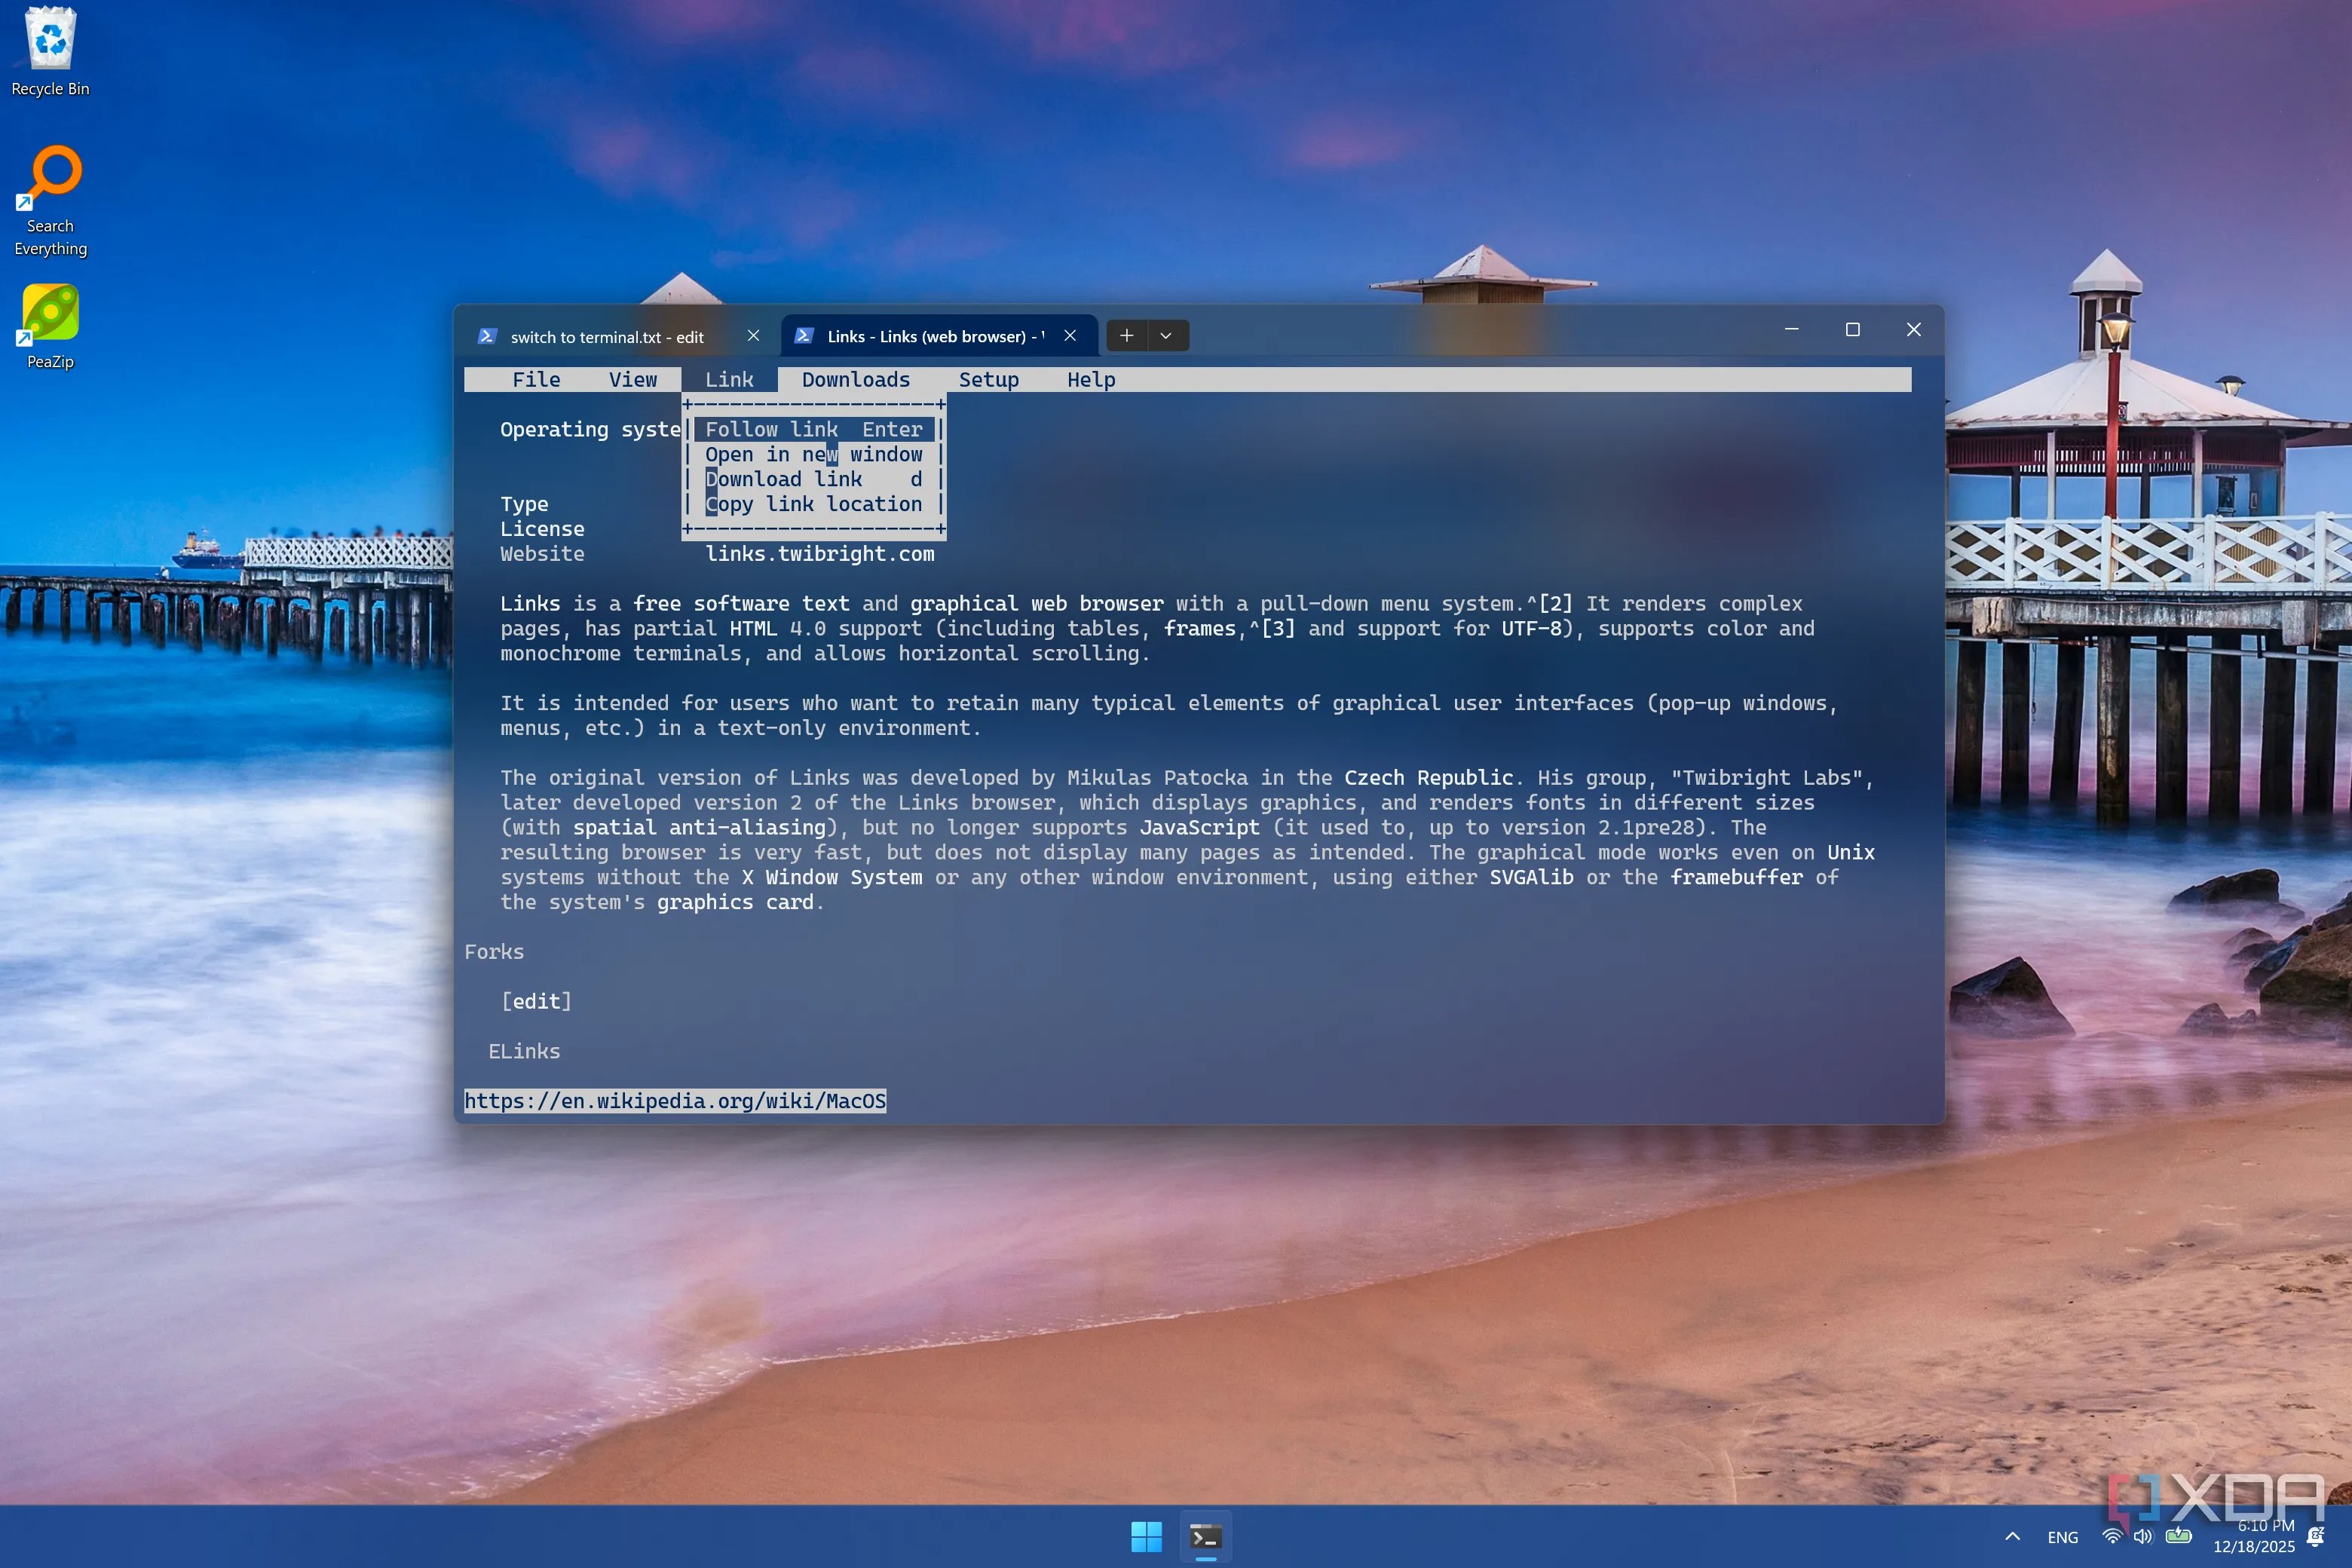Follow the 'SVGAlib' link
Image resolution: width=2352 pixels, height=1568 pixels.
click(1532, 878)
